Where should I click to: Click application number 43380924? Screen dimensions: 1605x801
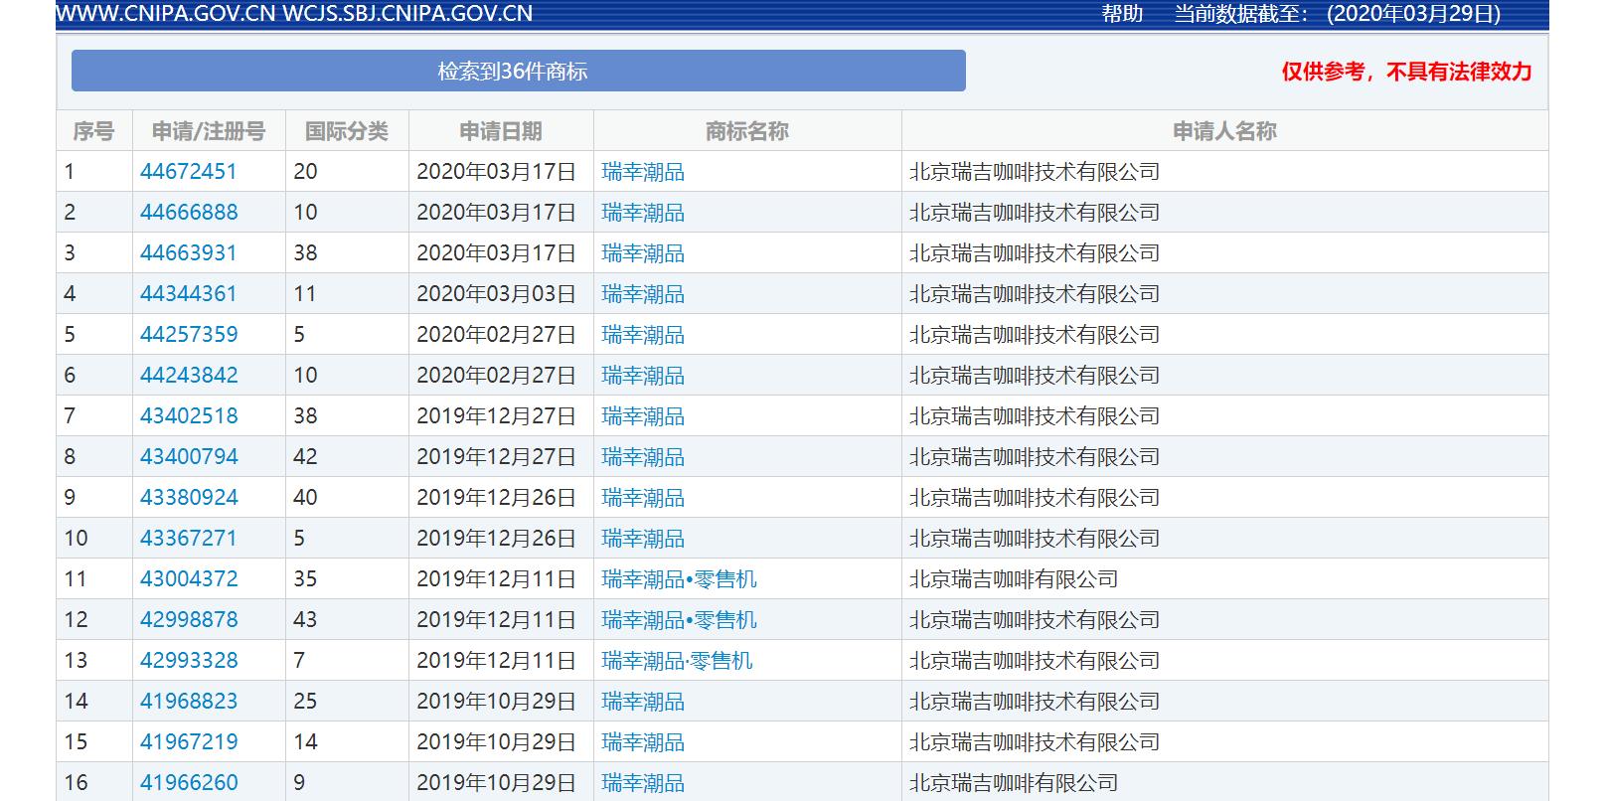pos(189,498)
